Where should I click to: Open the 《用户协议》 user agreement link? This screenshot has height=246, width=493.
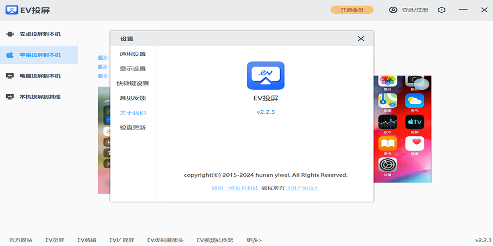(x=302, y=188)
